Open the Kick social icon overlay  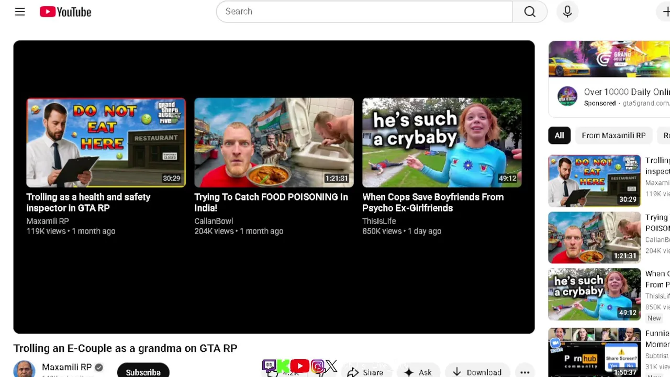(x=283, y=366)
